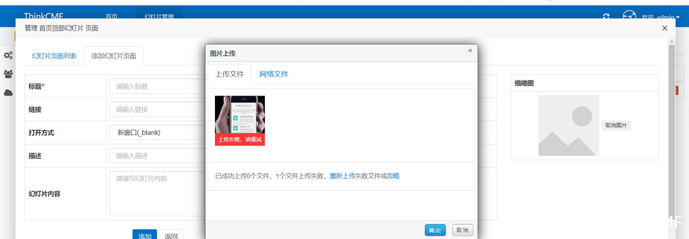The width and height of the screenshot is (689, 239).
Task: Focus the 标题 input field
Action: [157, 86]
